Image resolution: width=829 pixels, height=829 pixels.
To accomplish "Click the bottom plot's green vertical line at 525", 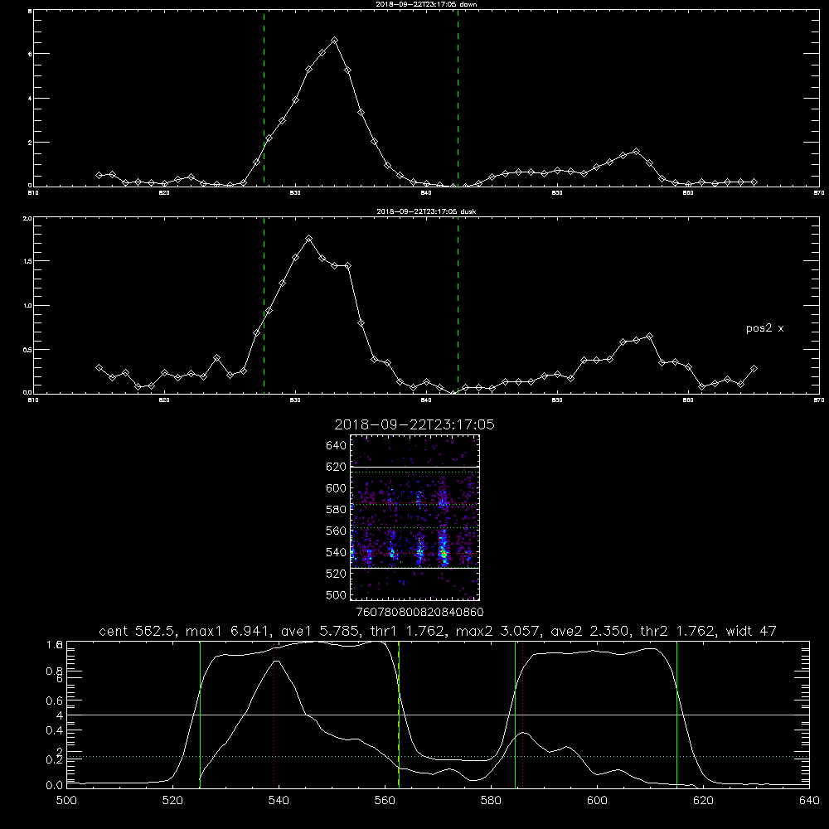I will (200, 715).
